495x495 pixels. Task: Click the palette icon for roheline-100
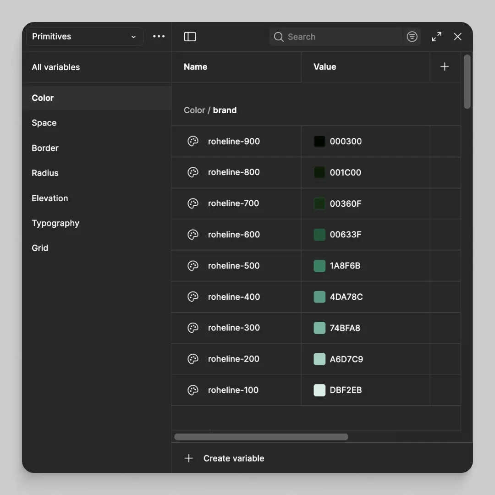point(193,390)
